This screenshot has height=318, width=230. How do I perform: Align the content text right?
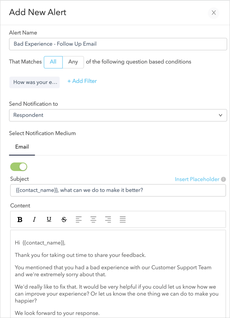tap(108, 219)
